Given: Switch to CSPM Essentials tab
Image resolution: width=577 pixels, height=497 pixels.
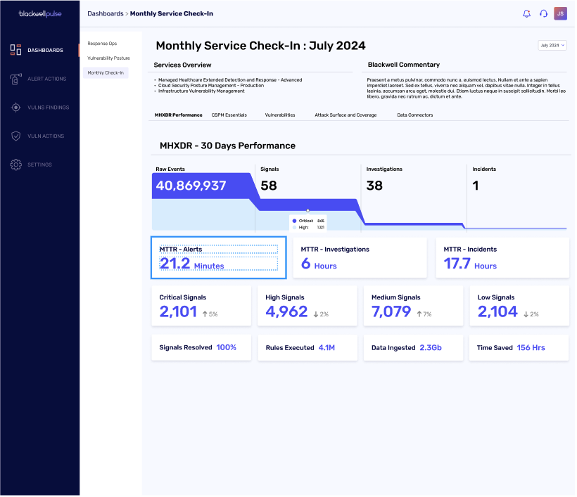Looking at the screenshot, I should pyautogui.click(x=229, y=115).
